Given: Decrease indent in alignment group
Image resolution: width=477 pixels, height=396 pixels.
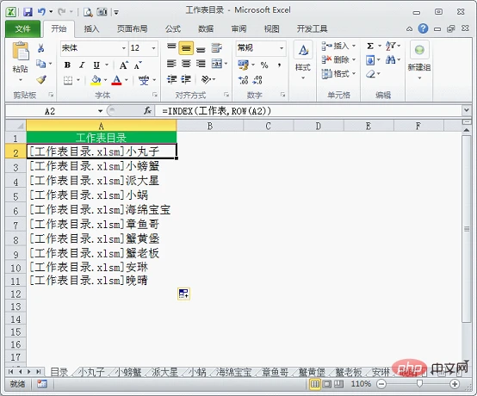Looking at the screenshot, I should (x=171, y=79).
